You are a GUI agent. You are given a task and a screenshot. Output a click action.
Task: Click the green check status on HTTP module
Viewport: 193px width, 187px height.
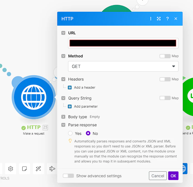pyautogui.click(x=23, y=128)
